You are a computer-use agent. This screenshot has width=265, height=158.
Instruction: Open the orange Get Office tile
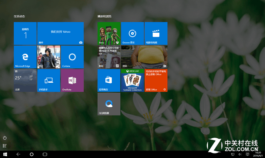pyautogui.click(x=156, y=80)
